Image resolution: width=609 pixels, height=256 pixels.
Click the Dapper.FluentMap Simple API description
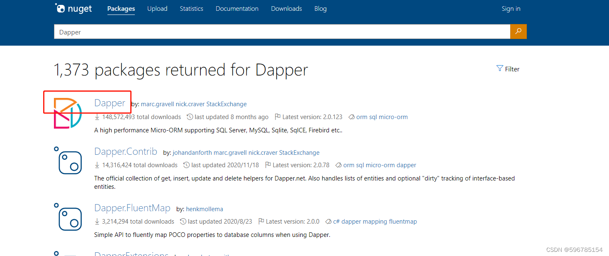coord(212,235)
